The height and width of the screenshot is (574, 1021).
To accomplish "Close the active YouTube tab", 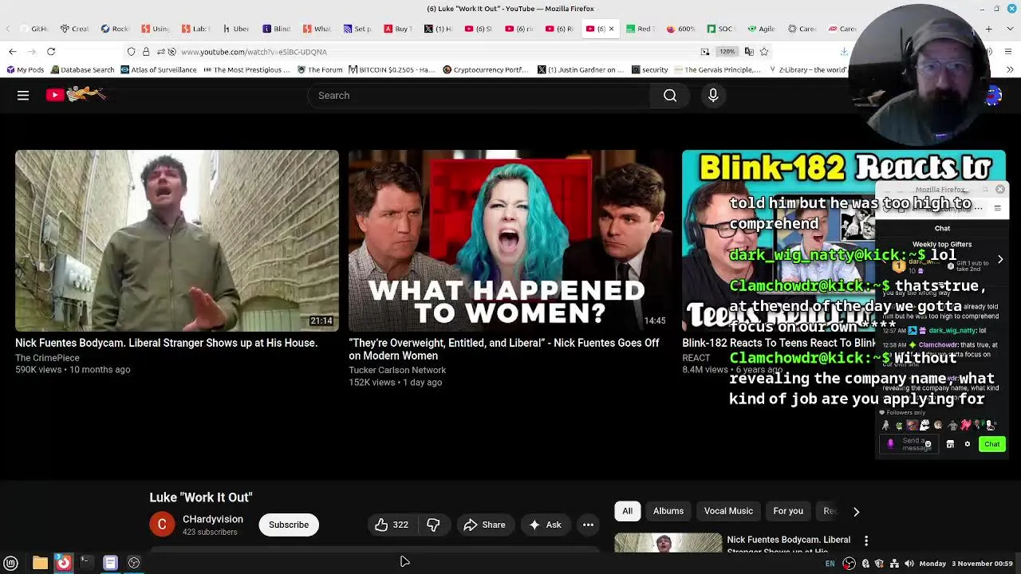I will (x=612, y=29).
